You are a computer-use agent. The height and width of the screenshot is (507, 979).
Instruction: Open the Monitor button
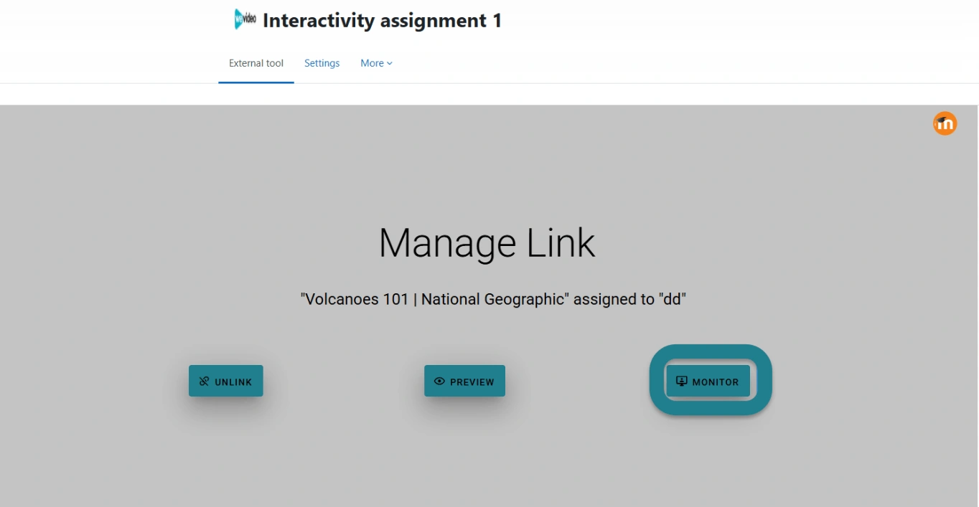point(708,381)
